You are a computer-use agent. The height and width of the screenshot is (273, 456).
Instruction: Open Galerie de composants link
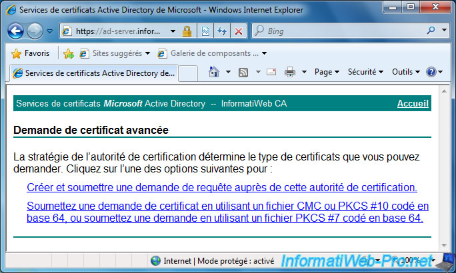coord(208,53)
